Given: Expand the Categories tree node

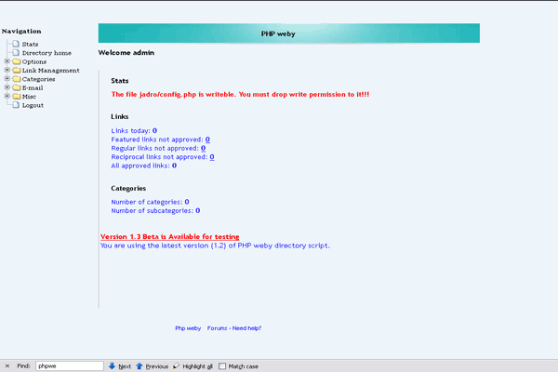Looking at the screenshot, I should point(7,79).
